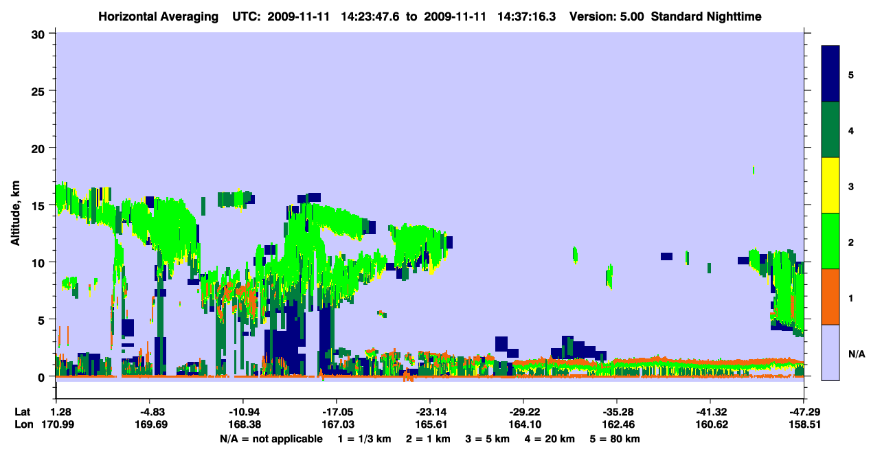Click the colorbar label 3
Screen dimensions: 893x458
[851, 186]
